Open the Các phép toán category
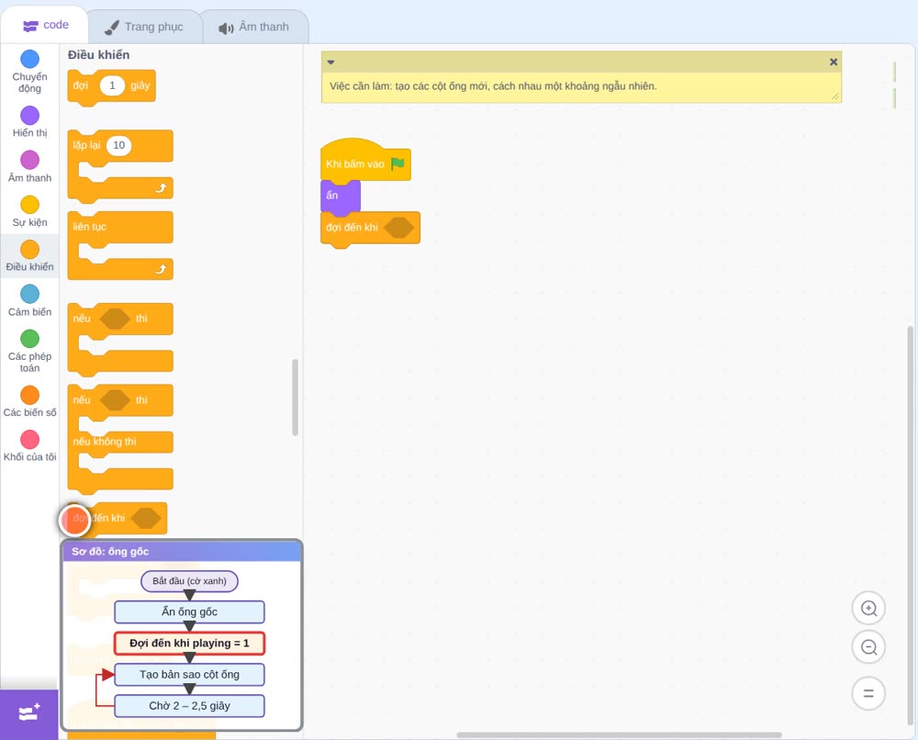Image resolution: width=918 pixels, height=740 pixels. point(30,352)
